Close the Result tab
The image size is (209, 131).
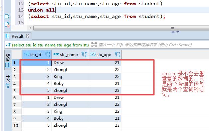pyautogui.click(x=28, y=36)
